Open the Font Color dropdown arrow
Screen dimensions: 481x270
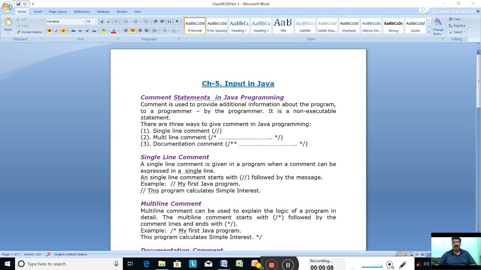point(118,31)
